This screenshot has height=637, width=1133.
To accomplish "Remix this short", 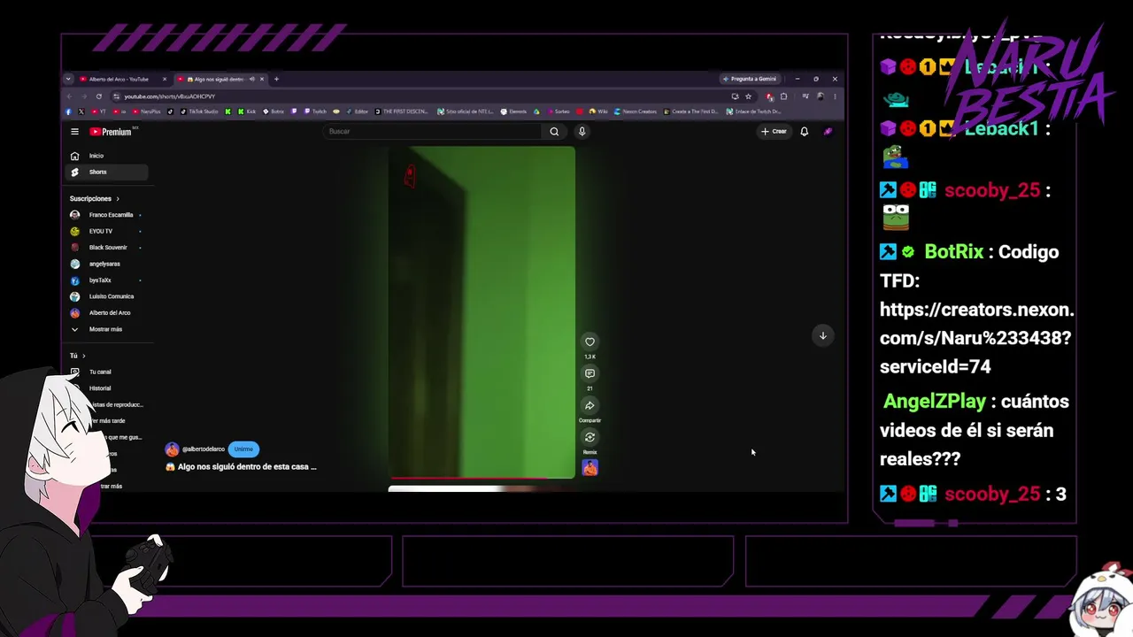I will coord(590,437).
